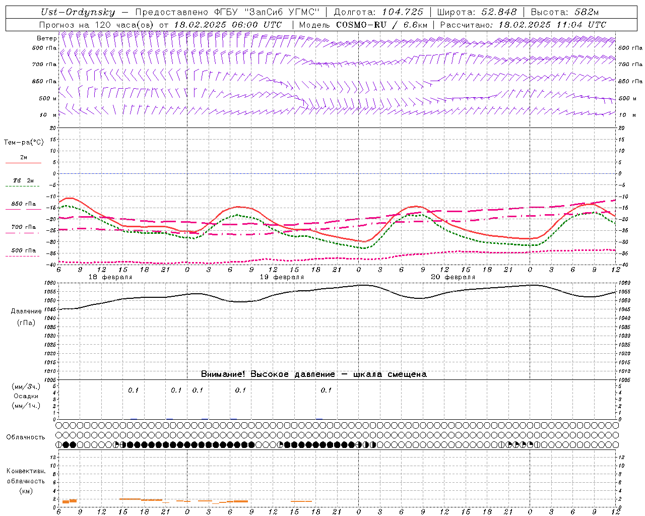Click the 19 февраля date label
Image resolution: width=645 pixels, height=516 pixels.
282,277
